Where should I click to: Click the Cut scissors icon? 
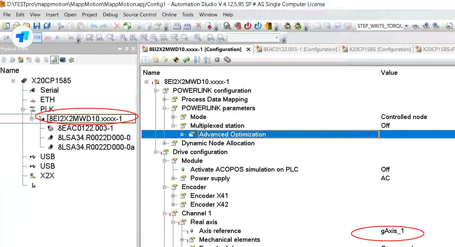[61, 26]
